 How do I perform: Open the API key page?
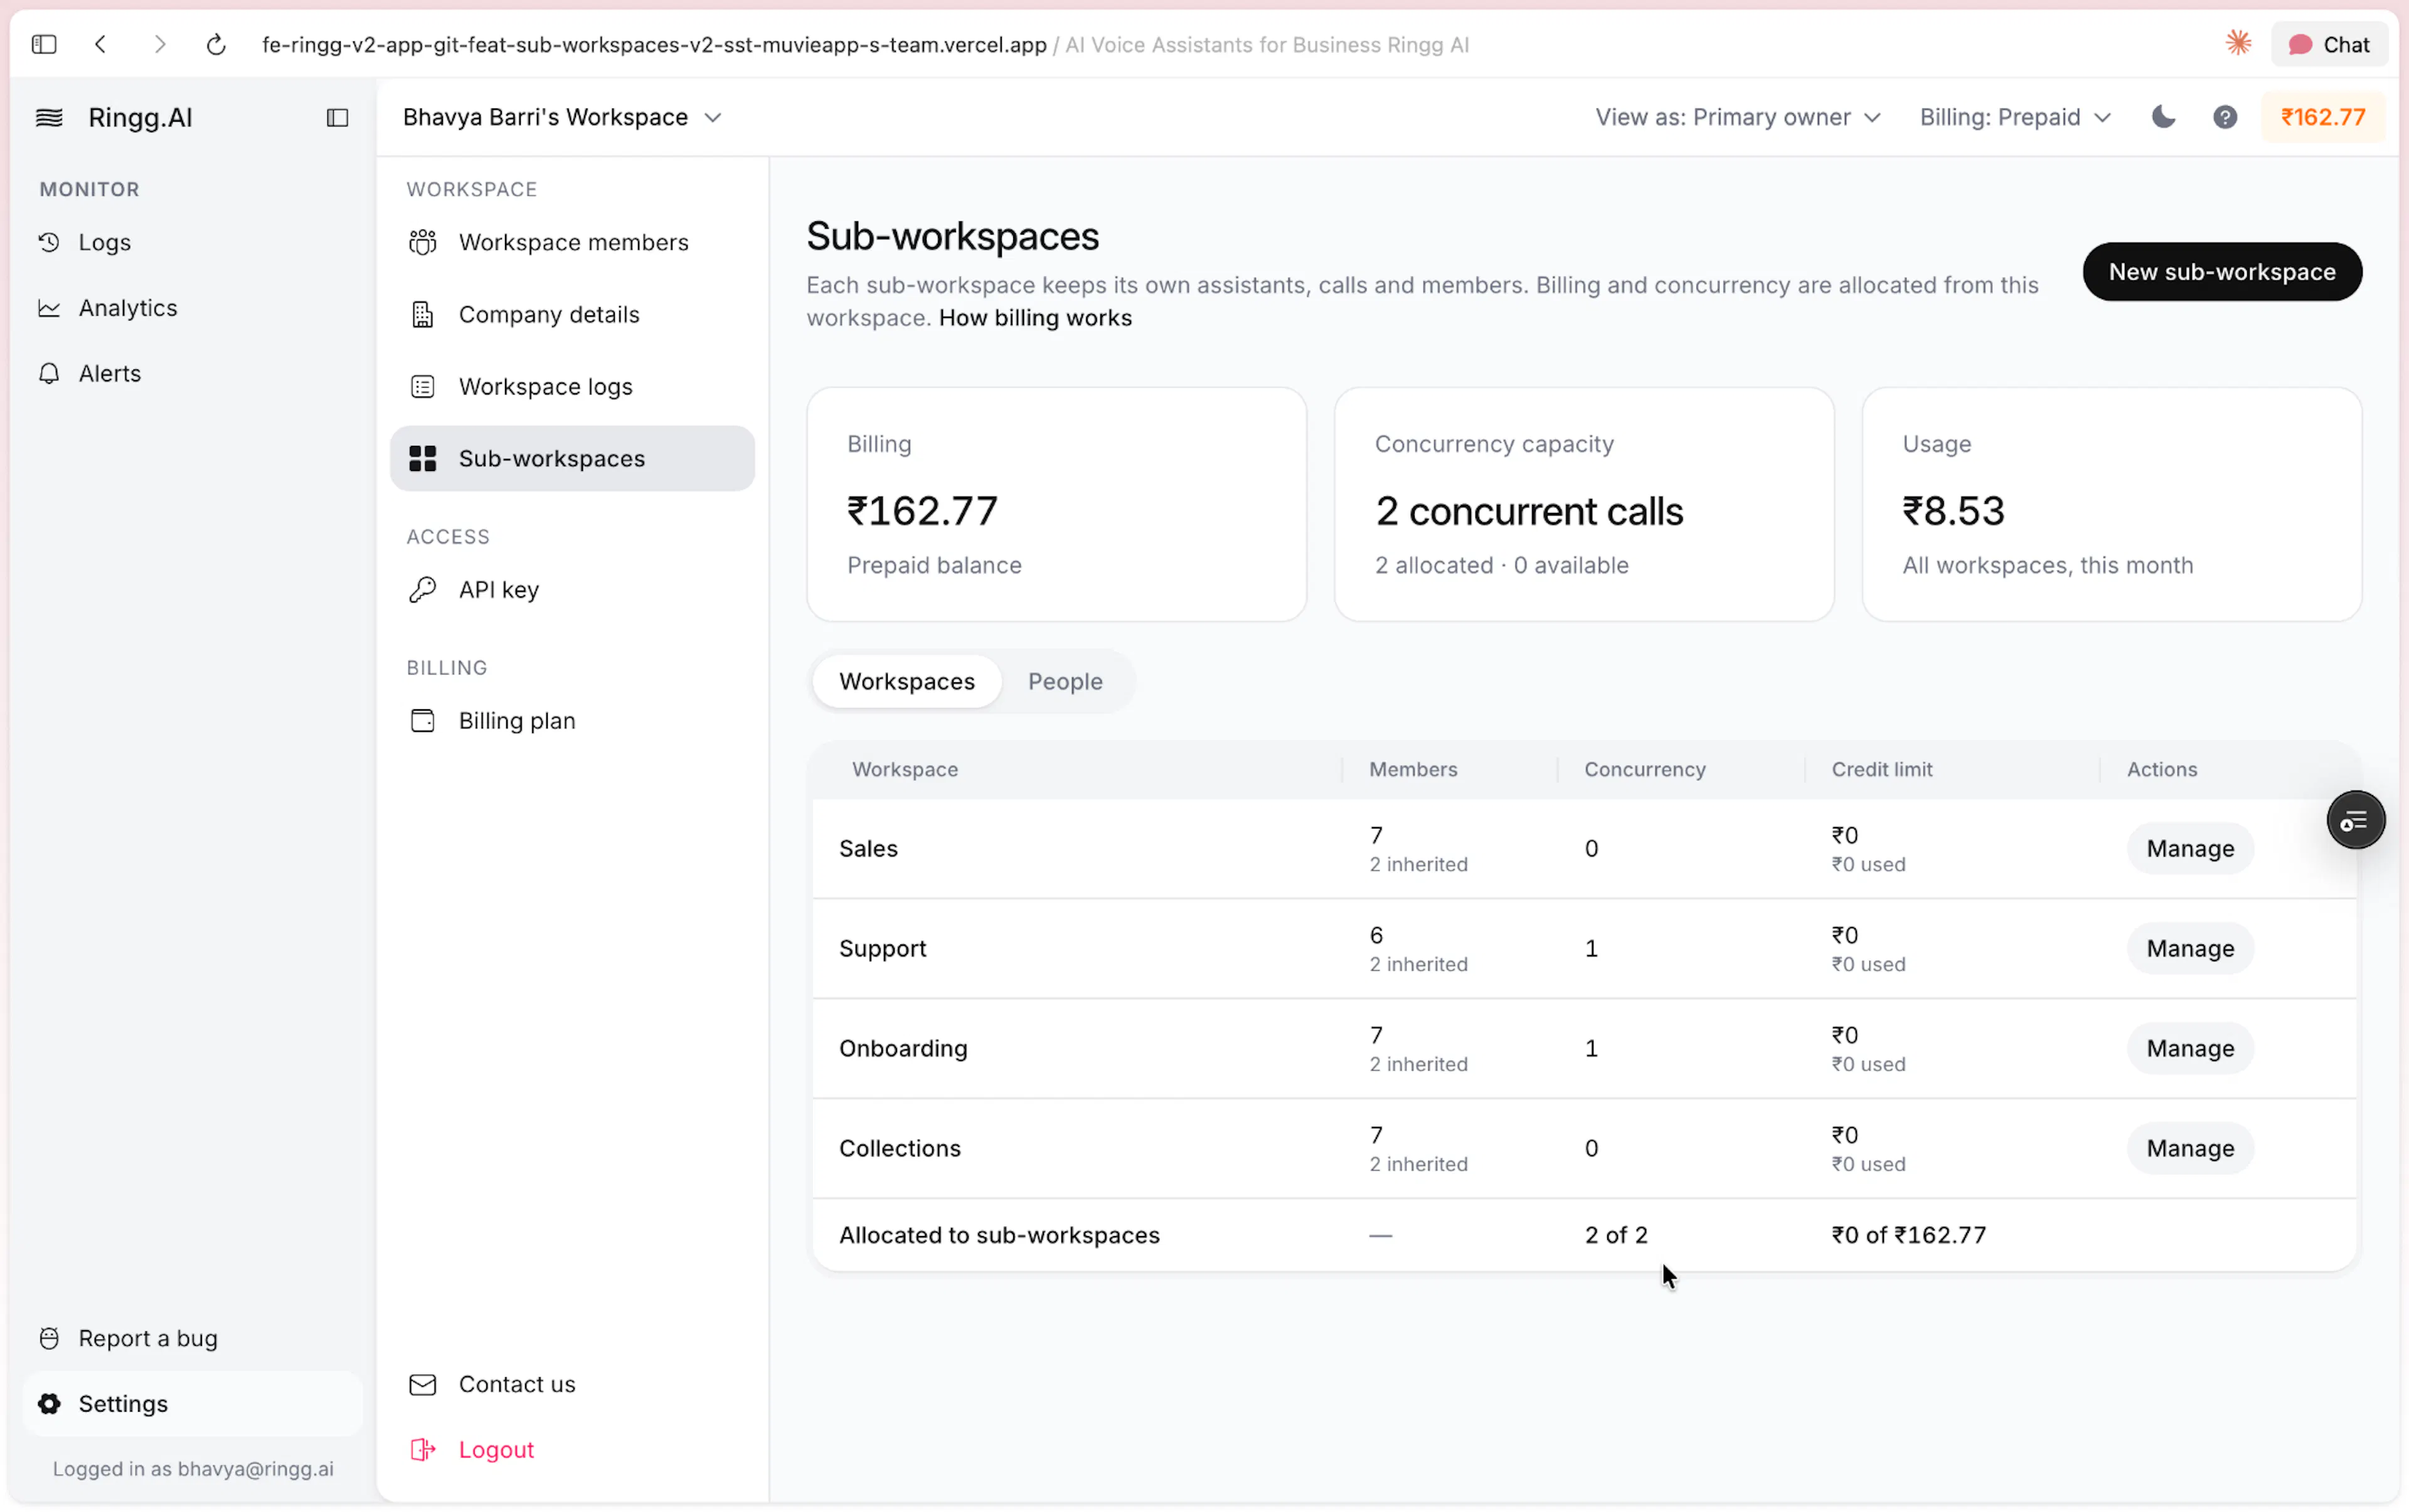tap(572, 589)
